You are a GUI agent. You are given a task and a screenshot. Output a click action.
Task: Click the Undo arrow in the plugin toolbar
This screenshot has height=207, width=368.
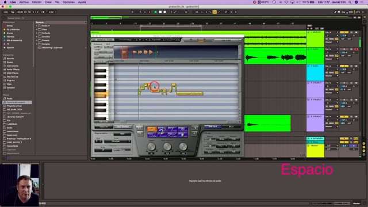[140, 40]
